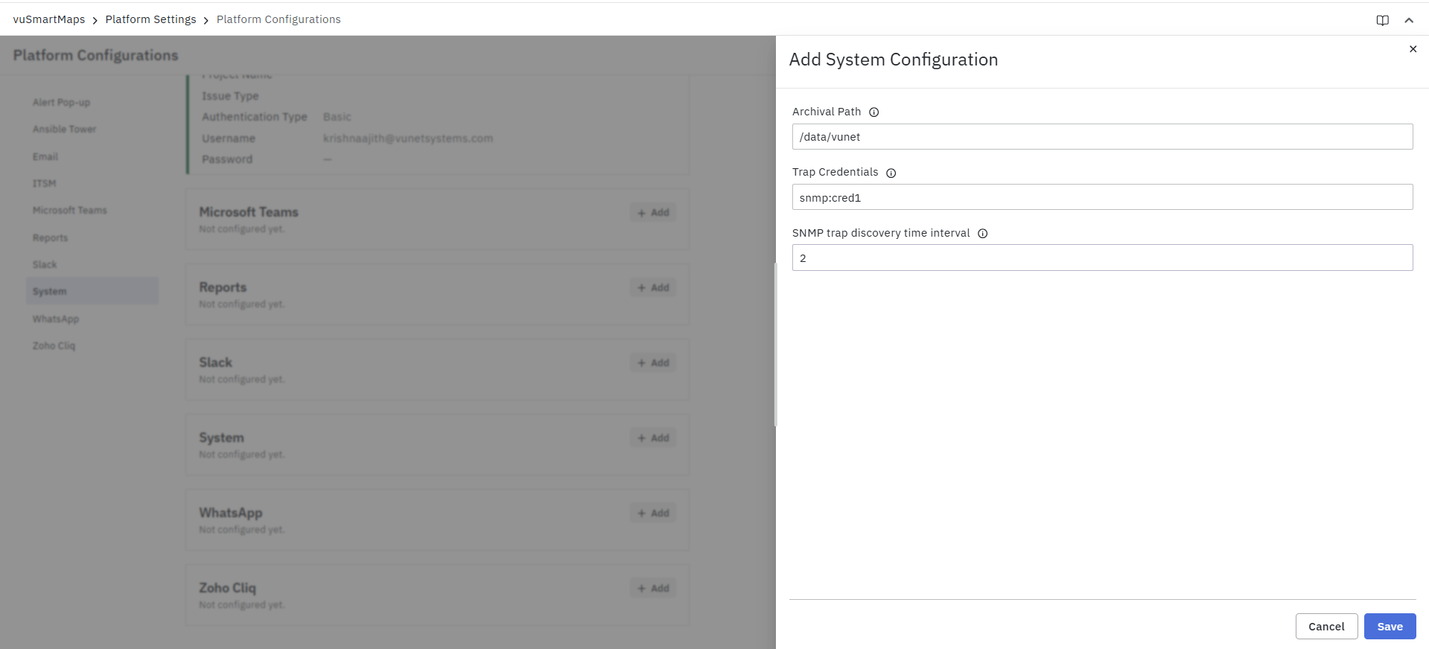Open Ansible Tower settings in sidebar
Screen dimensions: 1429x649
pos(64,130)
